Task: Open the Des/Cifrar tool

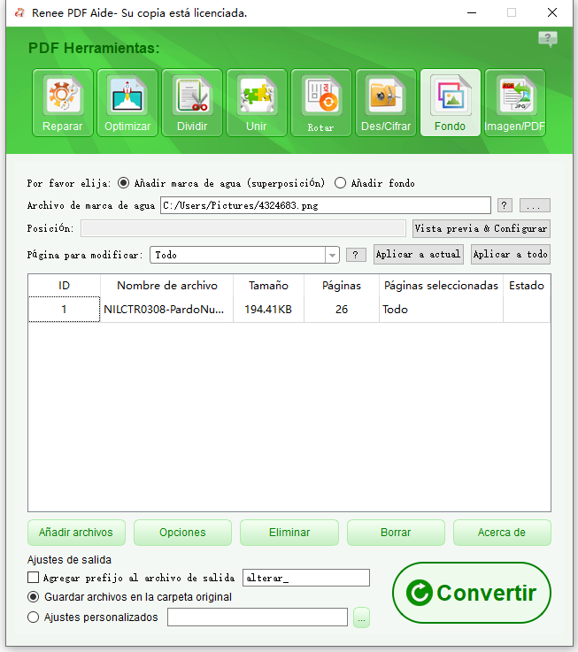Action: click(x=386, y=103)
